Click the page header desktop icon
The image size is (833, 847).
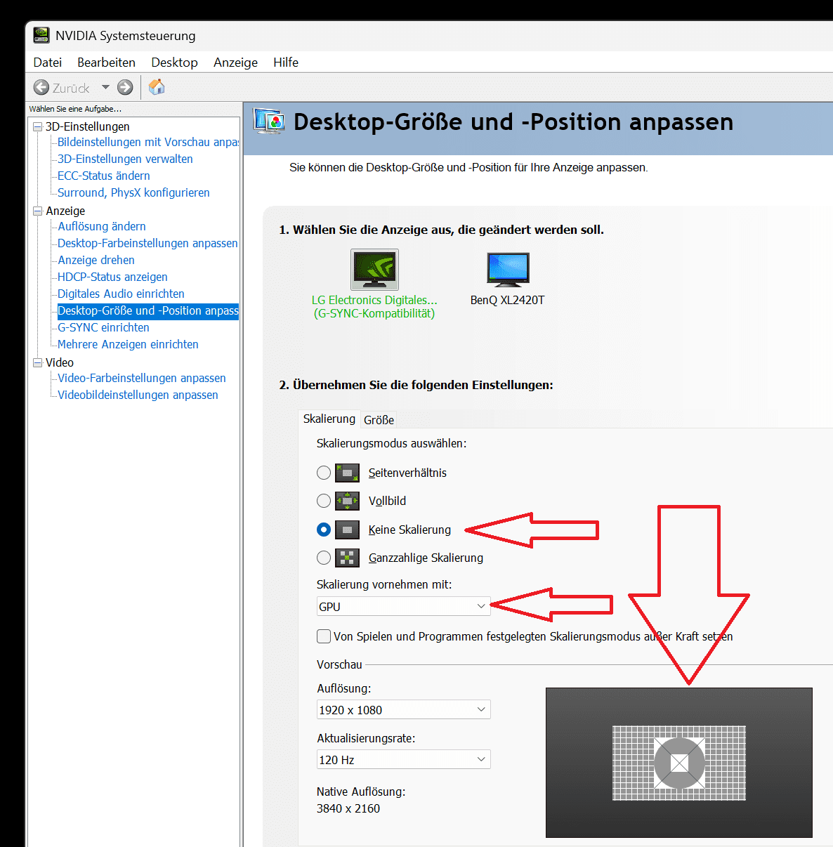point(269,122)
